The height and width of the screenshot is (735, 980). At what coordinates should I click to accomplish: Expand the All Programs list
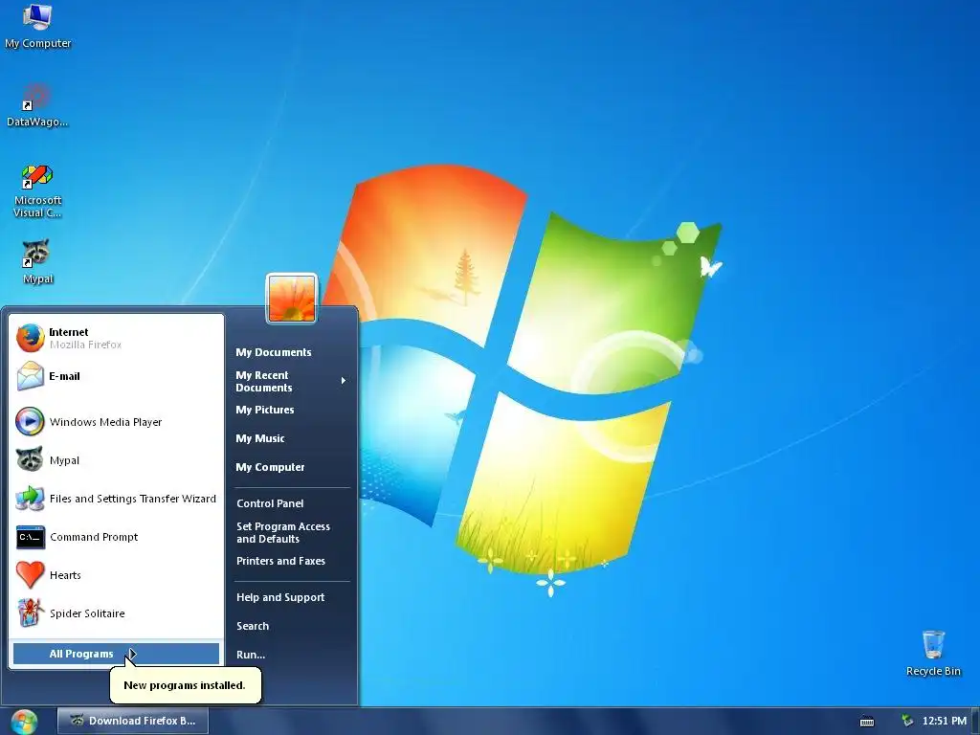[x=116, y=654]
